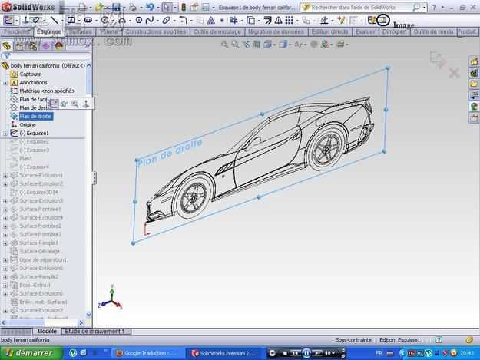Open the Select tool dropdown arrow
The height and width of the screenshot is (360, 480).
tap(175, 8)
